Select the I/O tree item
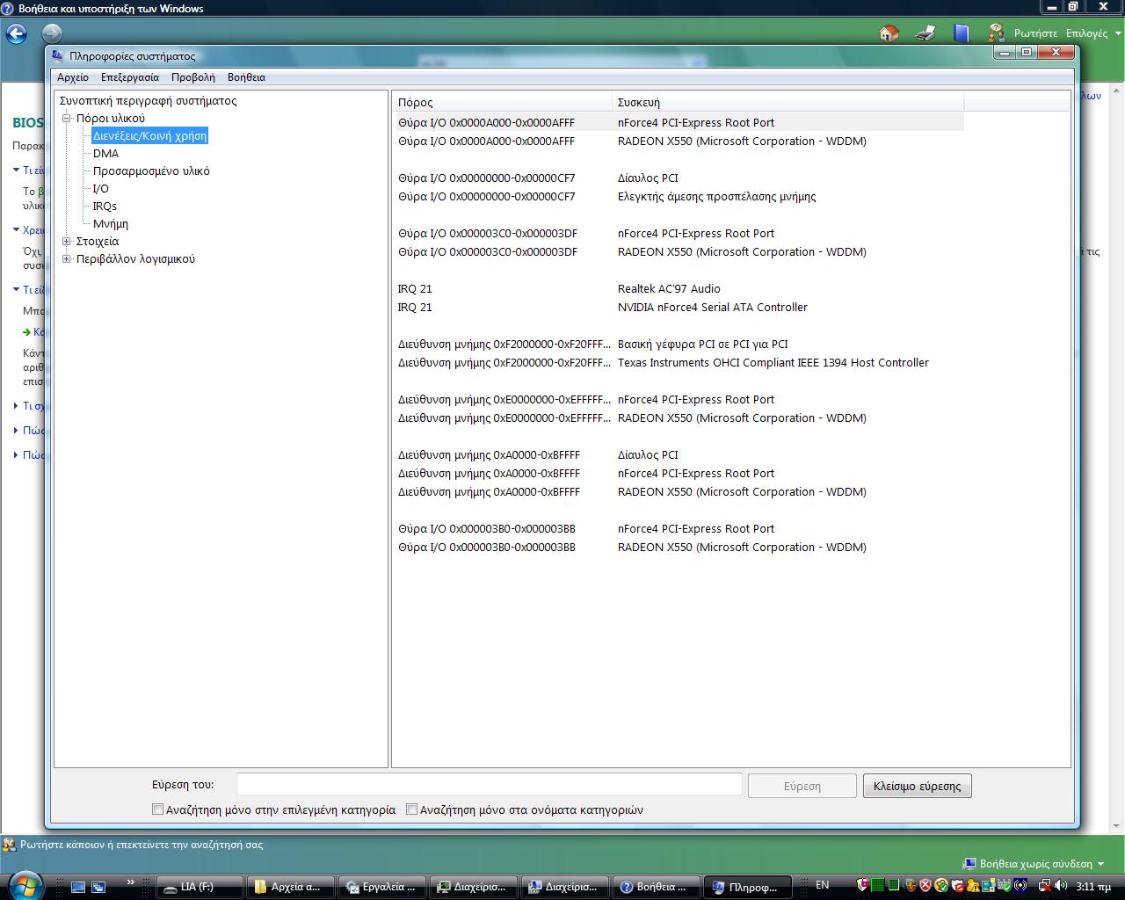 101,188
